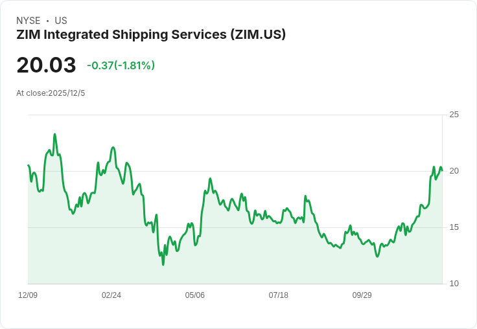The height and width of the screenshot is (329, 477).
Task: Click the 12/09 date label on x-axis
Action: click(28, 295)
